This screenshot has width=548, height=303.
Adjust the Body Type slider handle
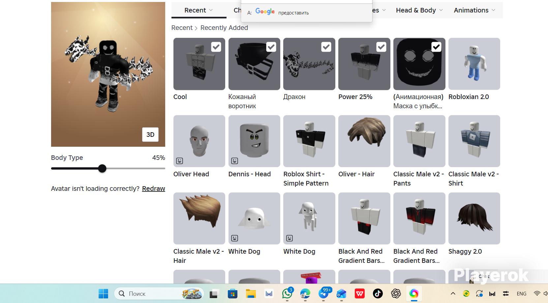[102, 168]
